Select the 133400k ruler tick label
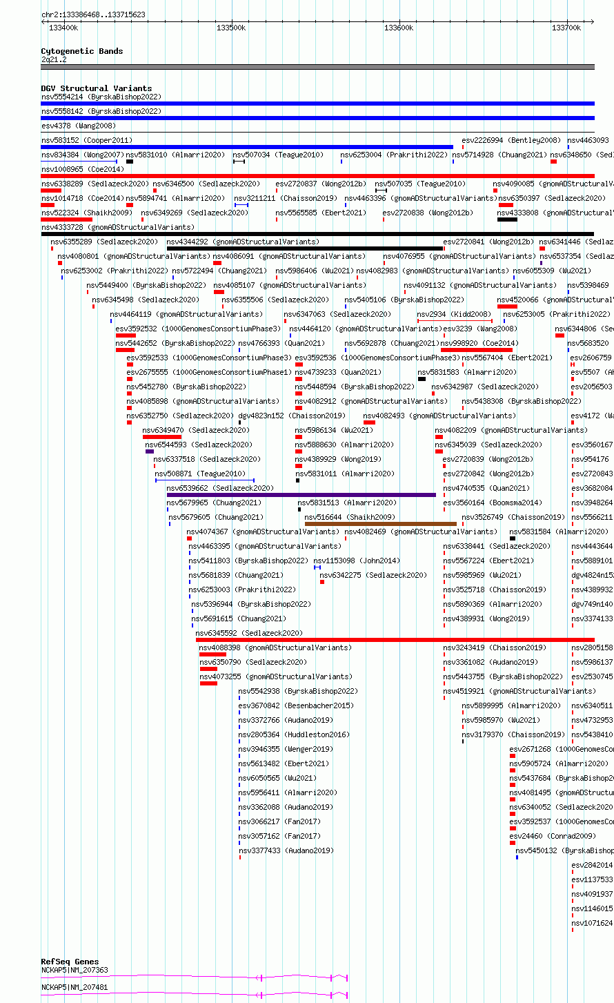 (63, 28)
